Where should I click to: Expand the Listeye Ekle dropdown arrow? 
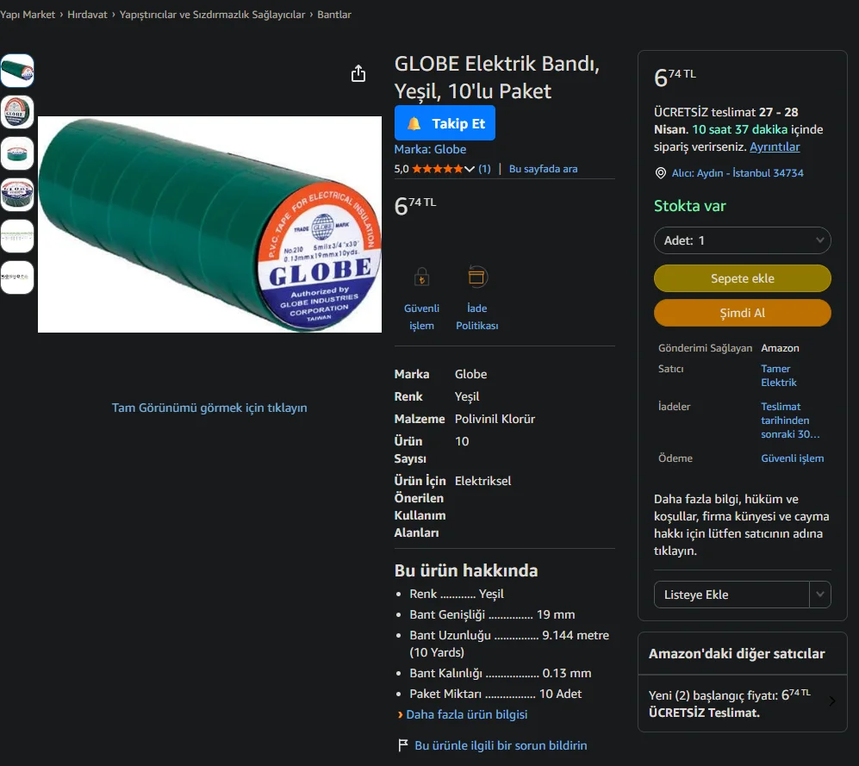click(820, 595)
